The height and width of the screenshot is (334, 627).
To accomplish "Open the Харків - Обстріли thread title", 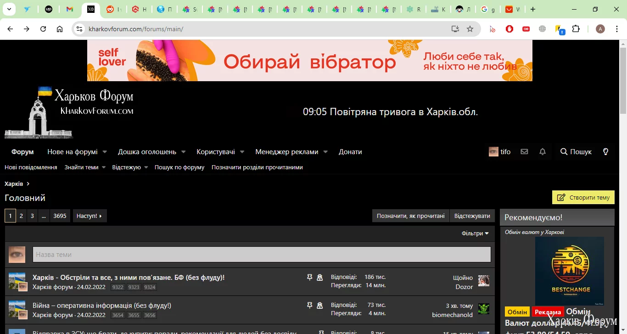I will [129, 278].
